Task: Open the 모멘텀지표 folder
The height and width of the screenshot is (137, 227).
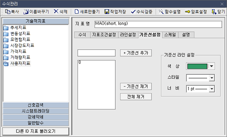Action: [16, 39]
